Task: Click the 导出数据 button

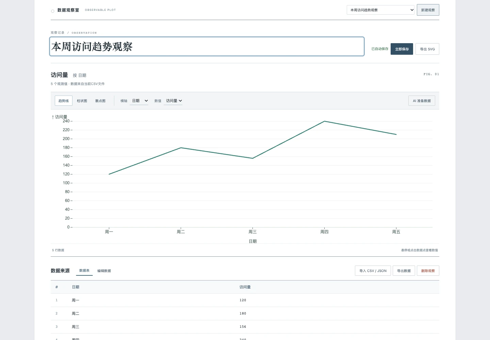Action: coord(404,271)
